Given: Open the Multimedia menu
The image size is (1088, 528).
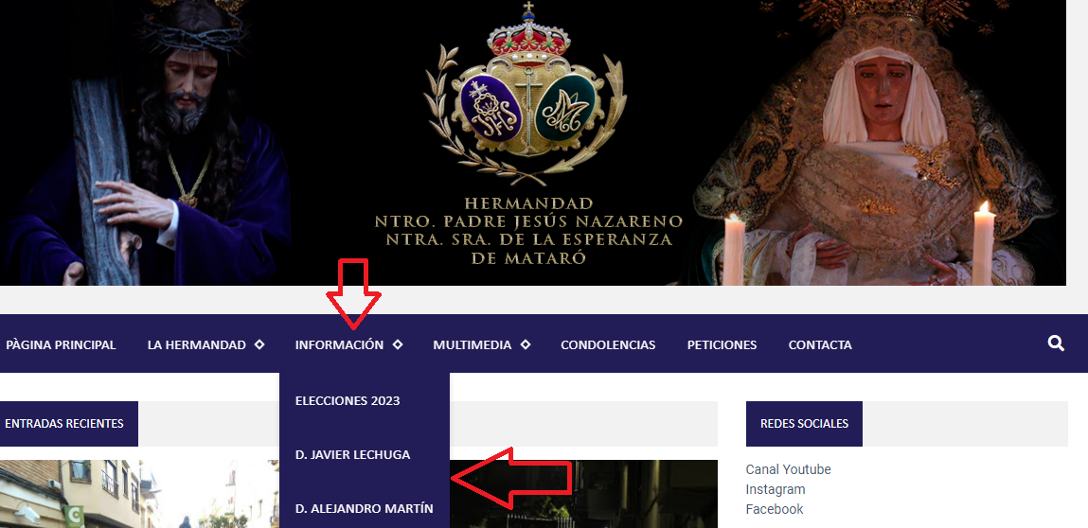Looking at the screenshot, I should (x=472, y=344).
